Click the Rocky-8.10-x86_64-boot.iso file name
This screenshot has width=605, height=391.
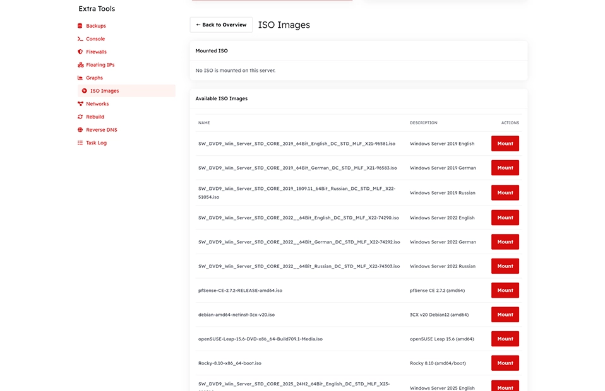[230, 363]
